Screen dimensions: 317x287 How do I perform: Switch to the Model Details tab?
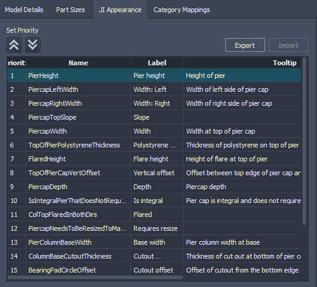tap(24, 10)
